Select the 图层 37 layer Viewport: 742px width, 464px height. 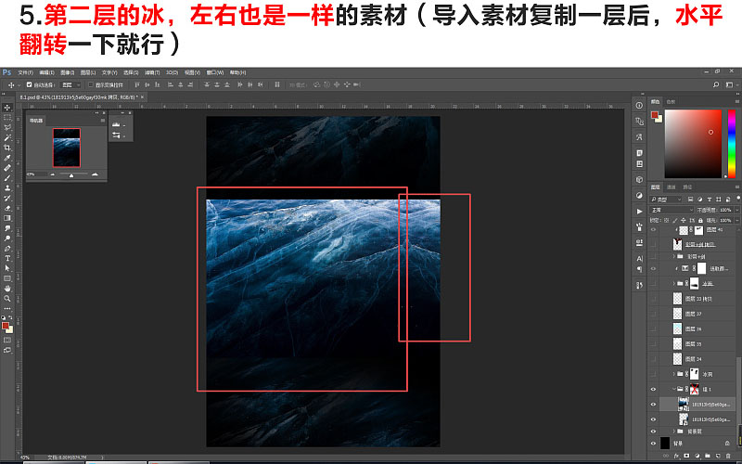(695, 314)
